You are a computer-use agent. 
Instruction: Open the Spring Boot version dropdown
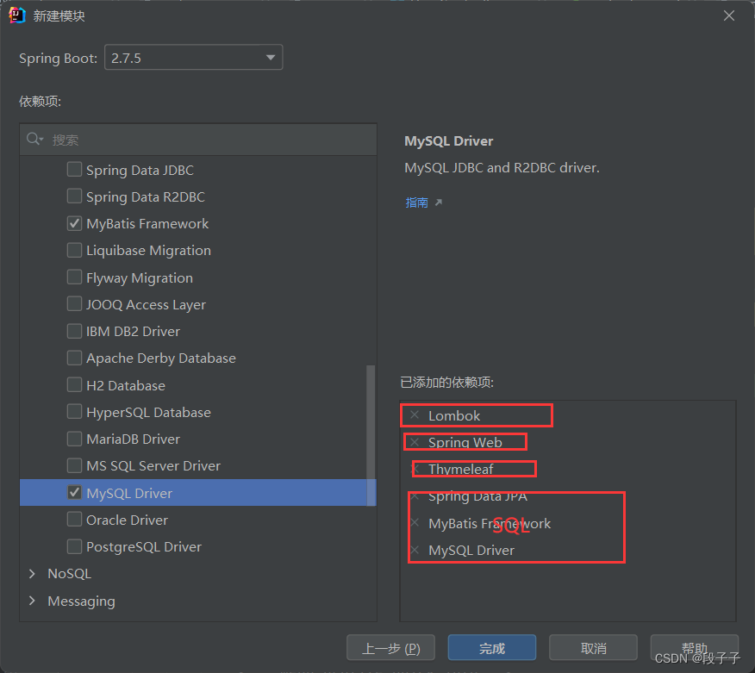(194, 58)
